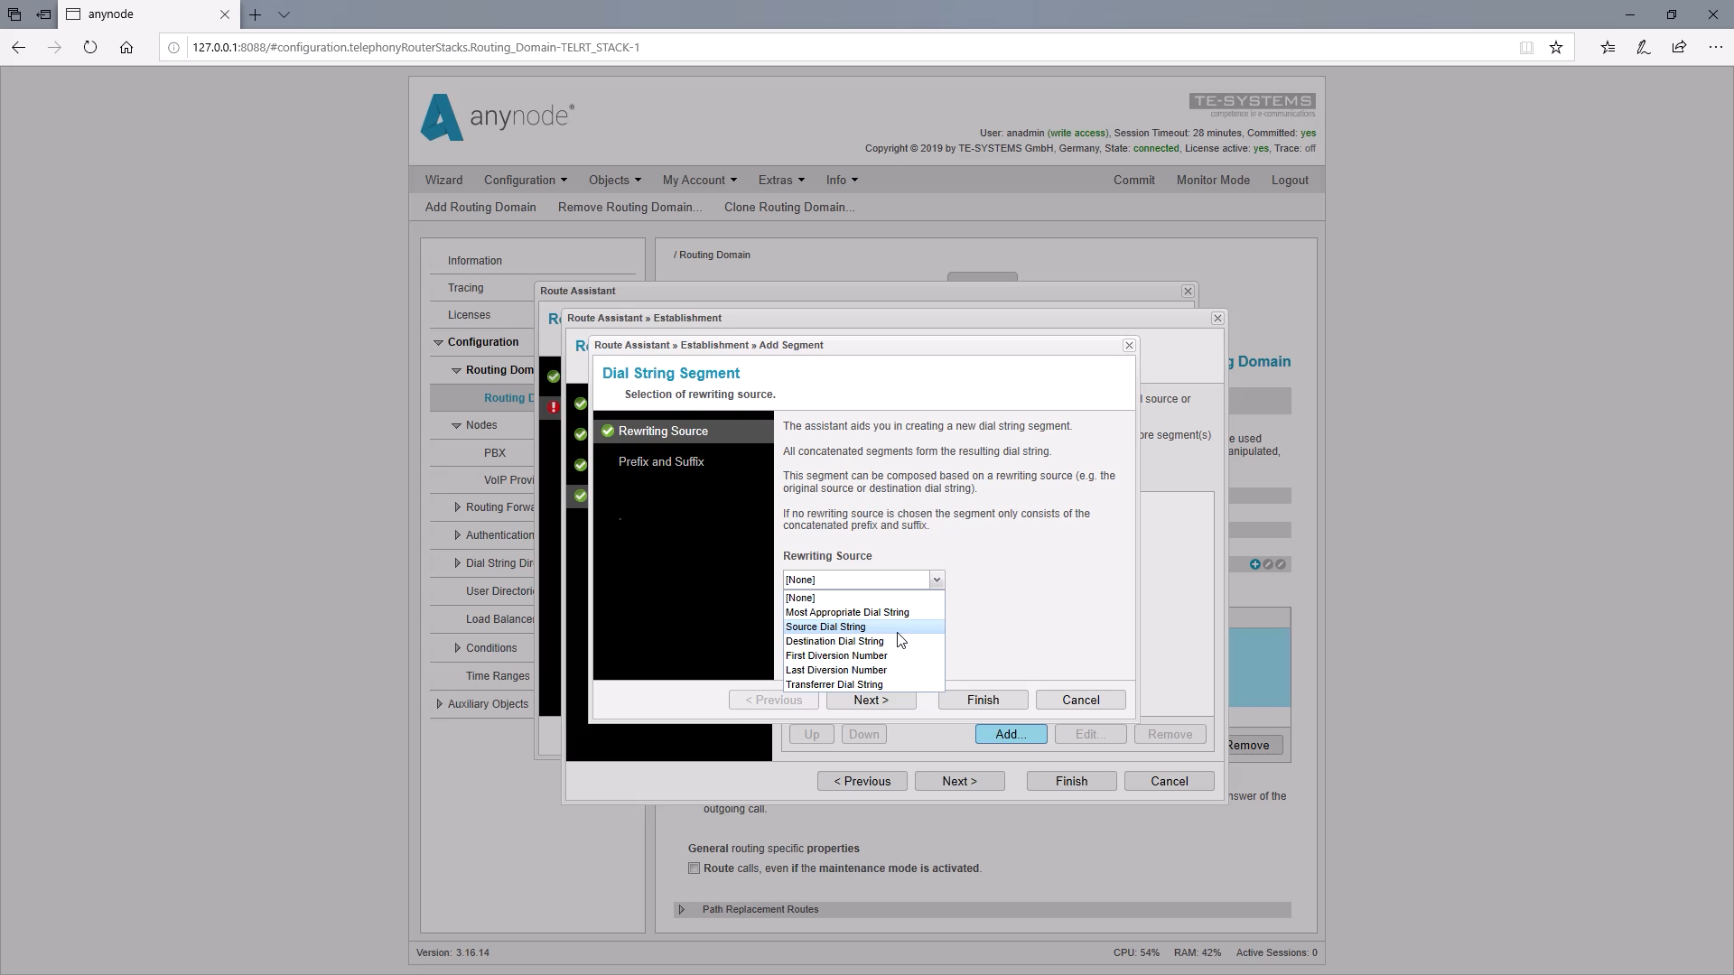Go to browser home page

(x=126, y=47)
